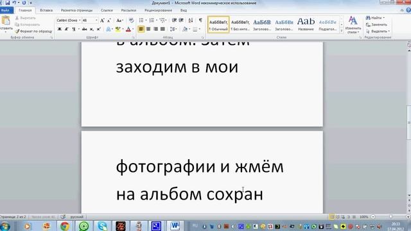Toggle underline Ч formatting
This screenshot has height=231, width=411.
pyautogui.click(x=74, y=29)
